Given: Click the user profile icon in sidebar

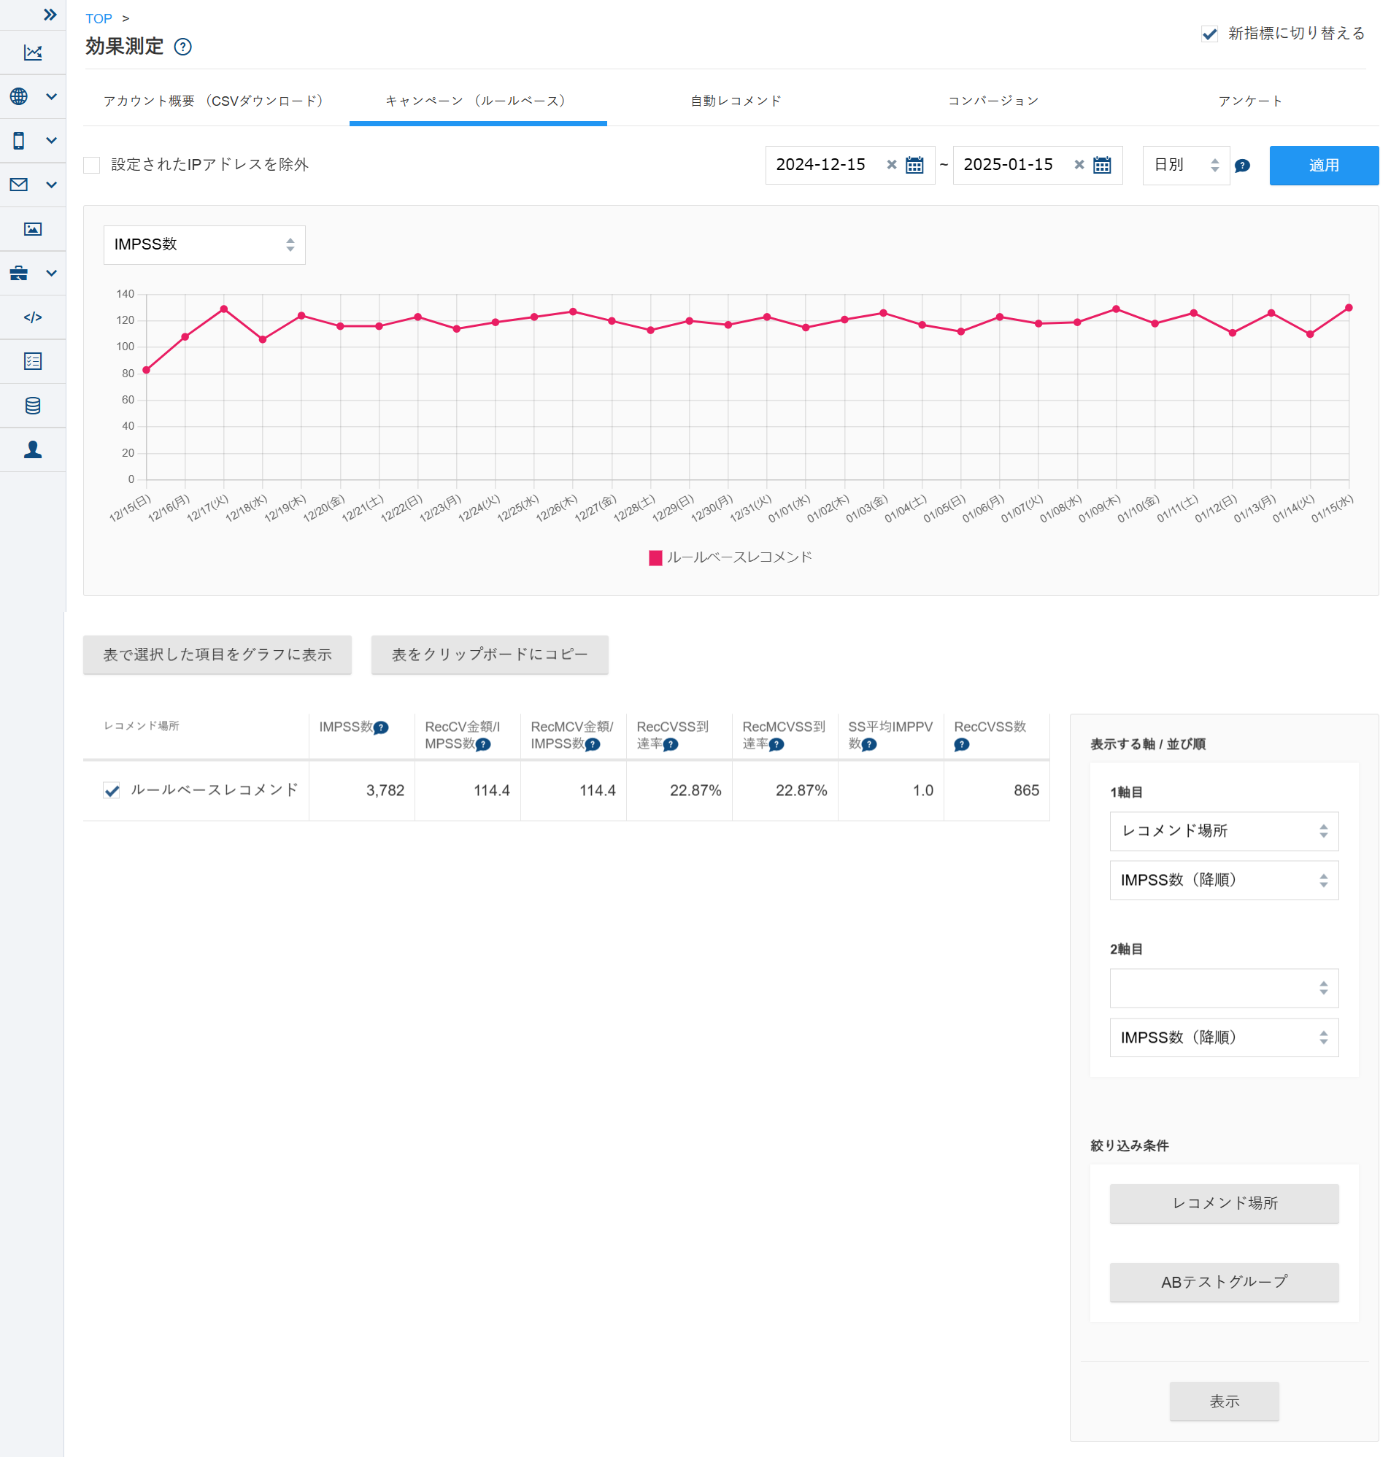Looking at the screenshot, I should [x=33, y=449].
